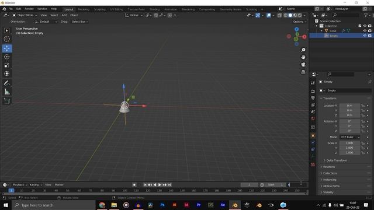Toggle snapping magnet icon
The image size is (374, 210).
point(156,15)
